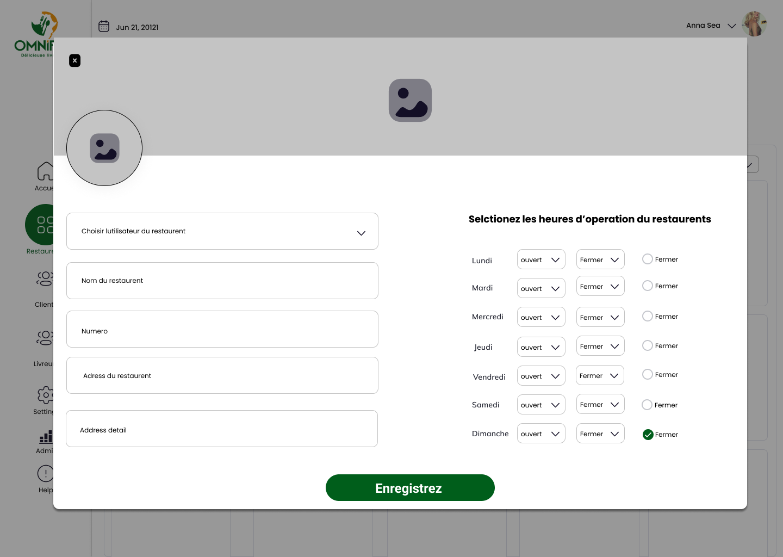Uncheck the Fermer radio for Dimanche
Screen dimensions: 783x557
pos(648,434)
